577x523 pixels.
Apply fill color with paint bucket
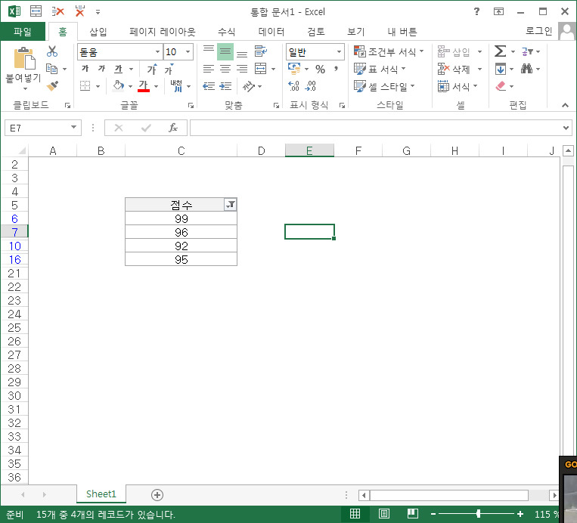coord(118,86)
